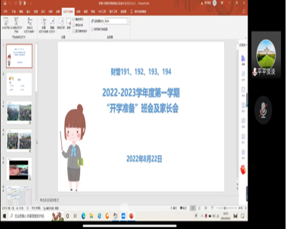Toggle the first checkbox in Set Up group
This screenshot has height=229, width=286.
[x=74, y=19]
